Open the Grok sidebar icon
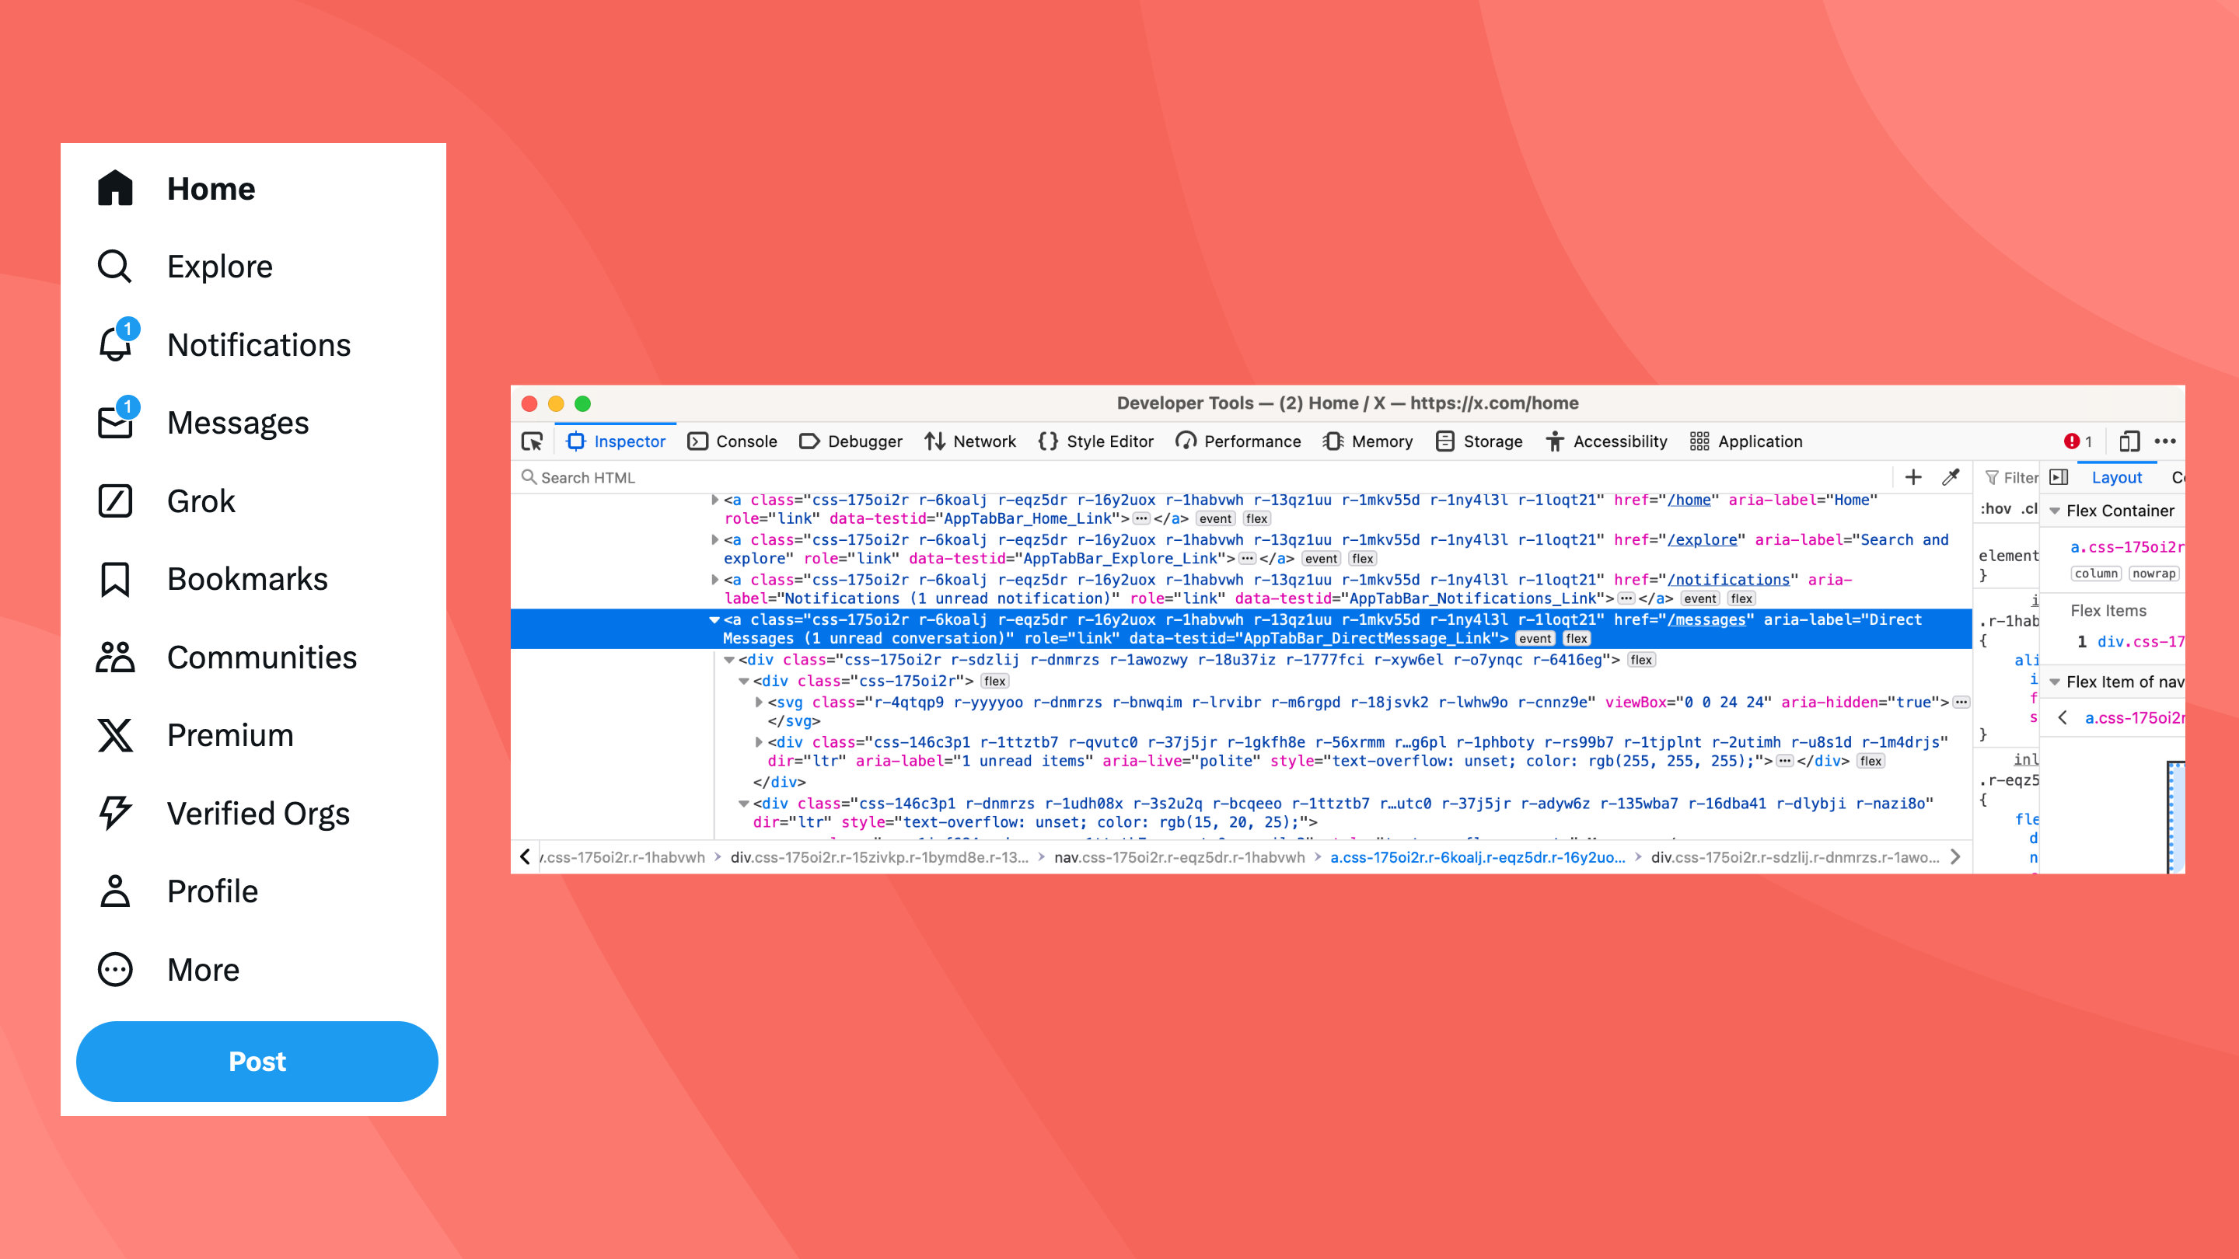 (116, 500)
